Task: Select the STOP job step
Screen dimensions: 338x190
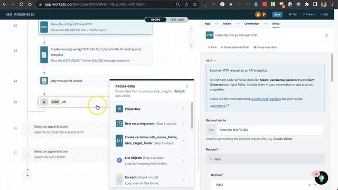Action: 74,102
